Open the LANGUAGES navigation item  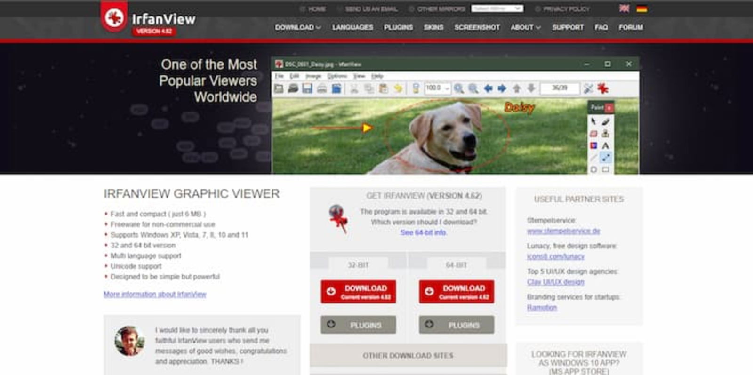[x=352, y=27]
